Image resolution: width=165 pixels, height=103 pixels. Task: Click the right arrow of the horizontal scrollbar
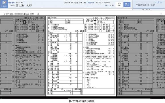pyautogui.click(x=164, y=98)
